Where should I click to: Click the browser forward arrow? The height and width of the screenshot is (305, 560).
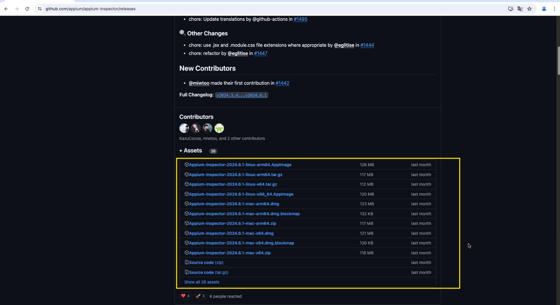16,9
